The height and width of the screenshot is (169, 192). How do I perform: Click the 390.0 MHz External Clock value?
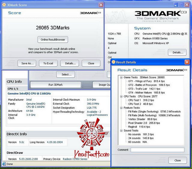click(x=93, y=104)
